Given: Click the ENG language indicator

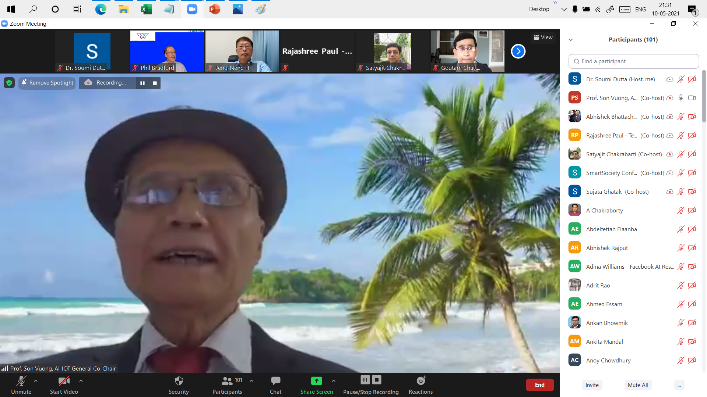Looking at the screenshot, I should coord(640,10).
